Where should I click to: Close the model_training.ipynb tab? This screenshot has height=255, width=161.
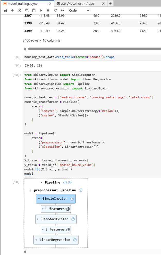(x=50, y=4)
